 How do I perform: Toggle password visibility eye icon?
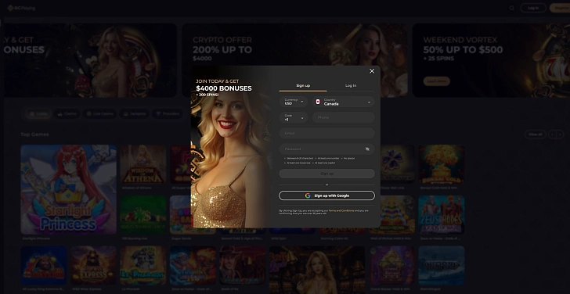click(367, 149)
